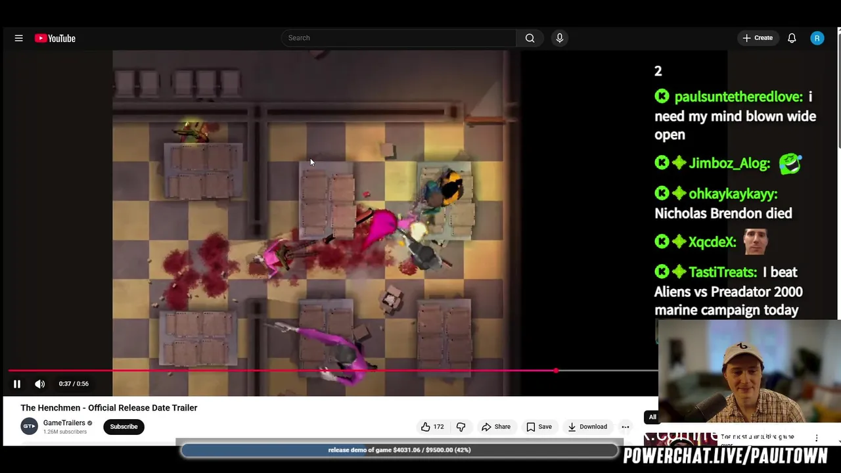This screenshot has height=473, width=841.
Task: Click paulsuntetheredlove chat username
Action: pos(739,97)
